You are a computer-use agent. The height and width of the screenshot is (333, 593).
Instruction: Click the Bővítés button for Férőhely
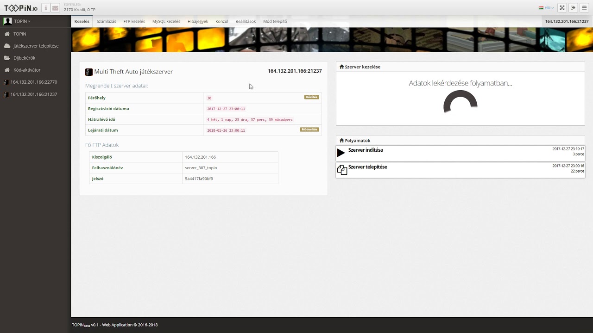311,97
